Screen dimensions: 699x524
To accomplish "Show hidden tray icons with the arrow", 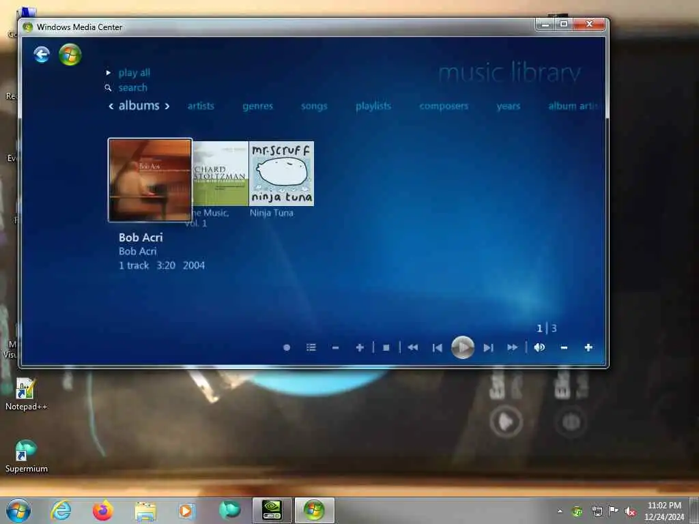I will (x=560, y=511).
